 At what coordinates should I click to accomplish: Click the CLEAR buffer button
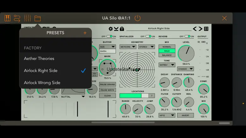click(108, 96)
